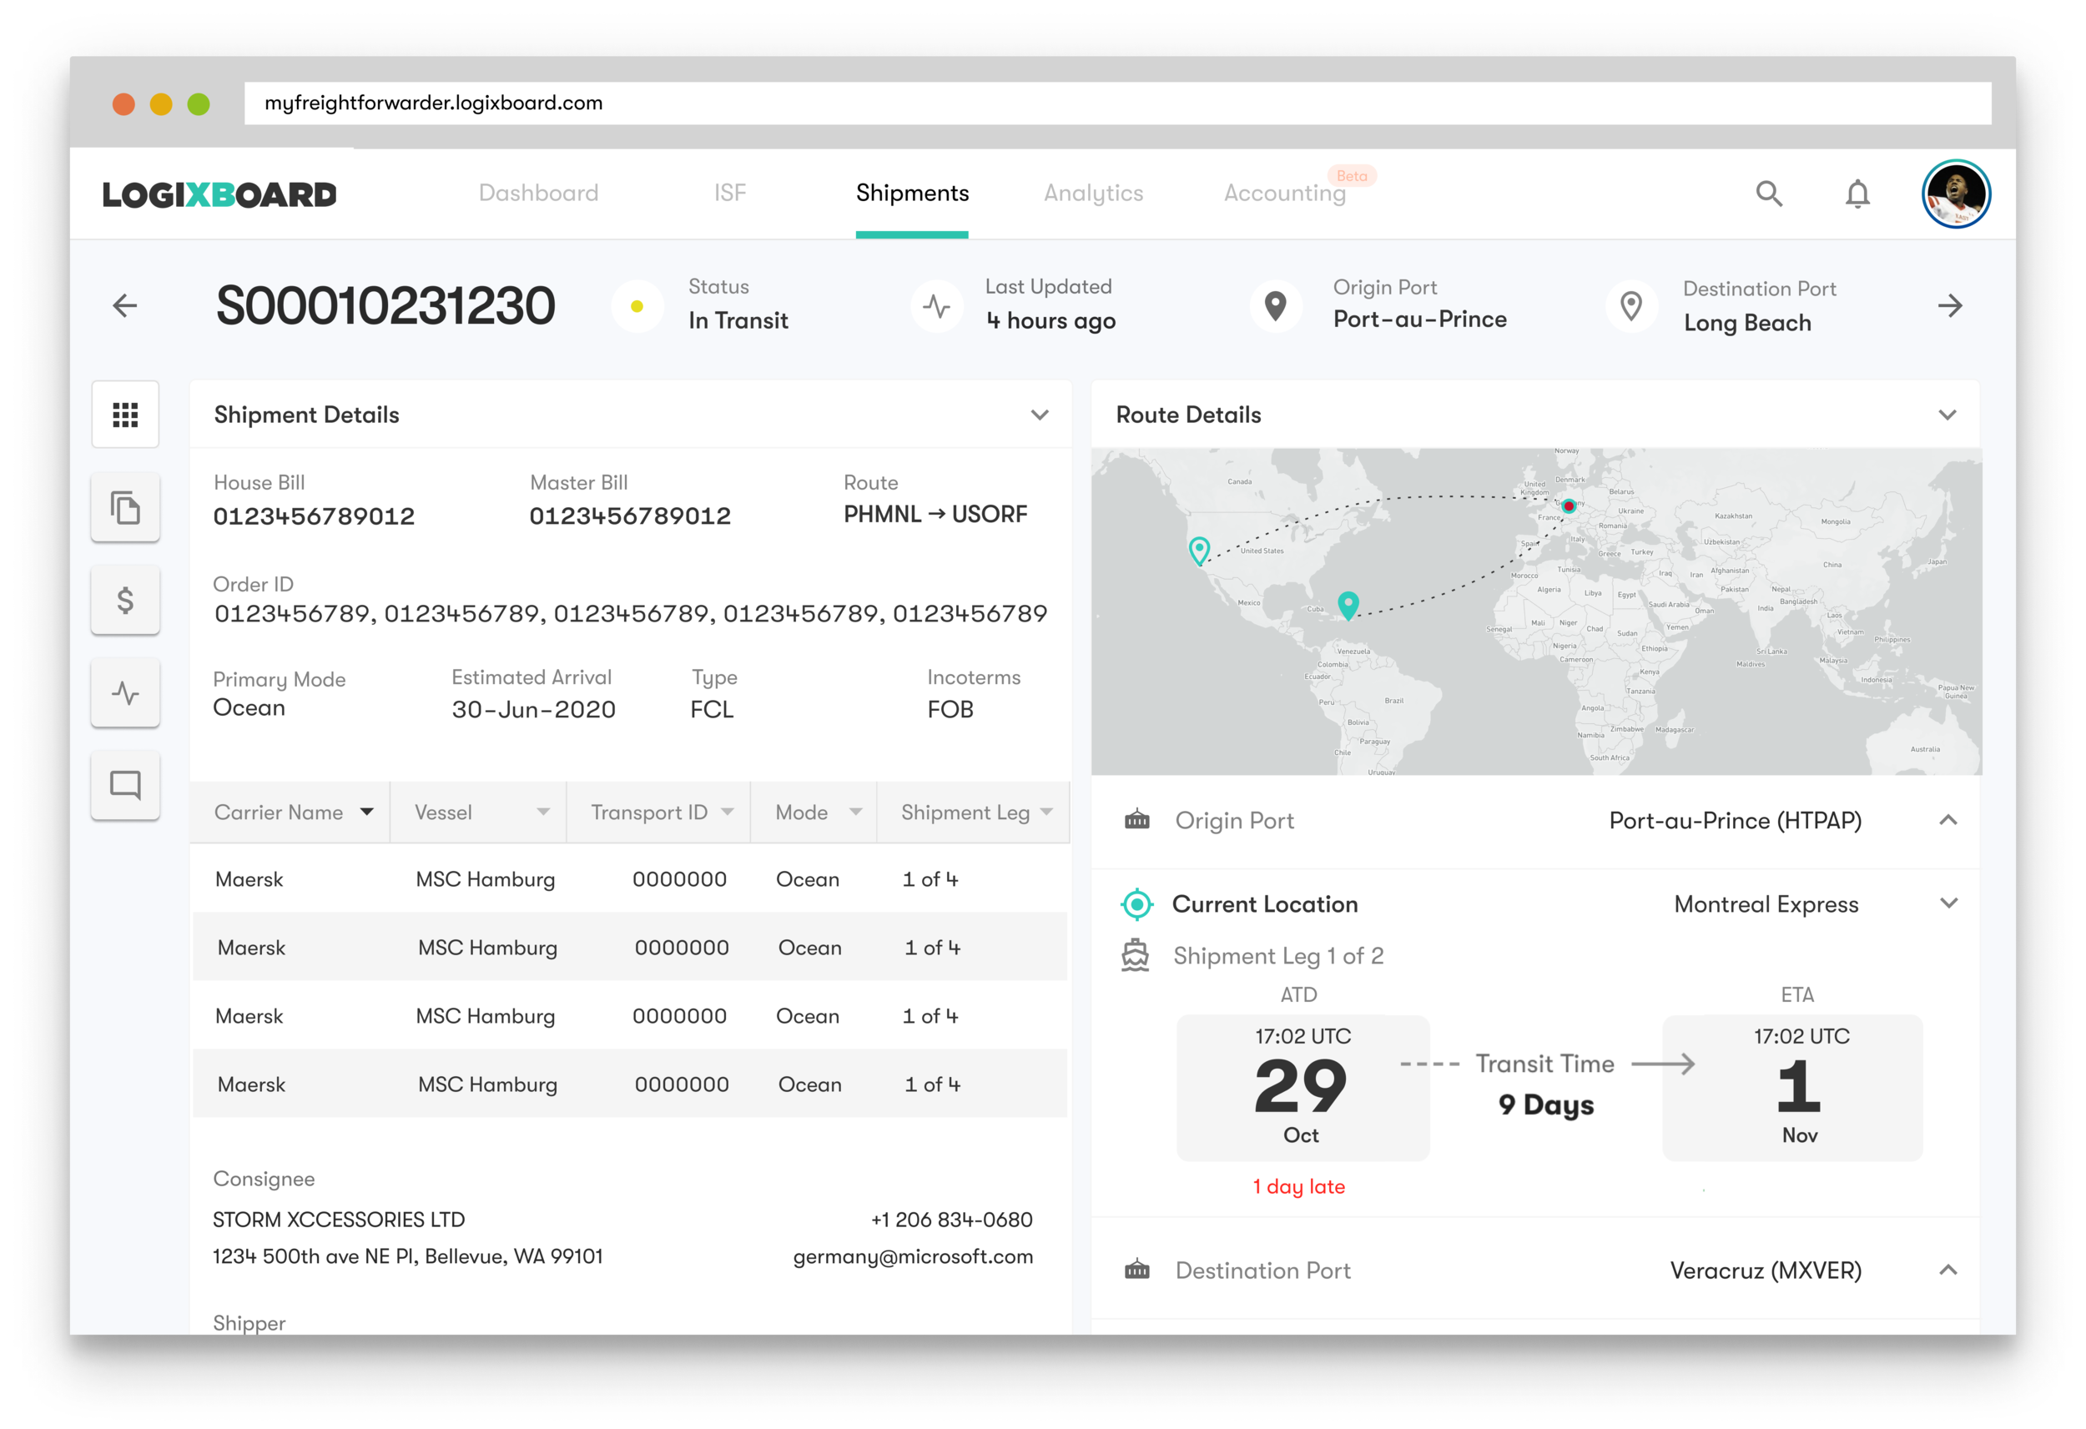Click the Port-au-Prince map pin near Cuba
This screenshot has width=2086, height=1429.
[1348, 605]
